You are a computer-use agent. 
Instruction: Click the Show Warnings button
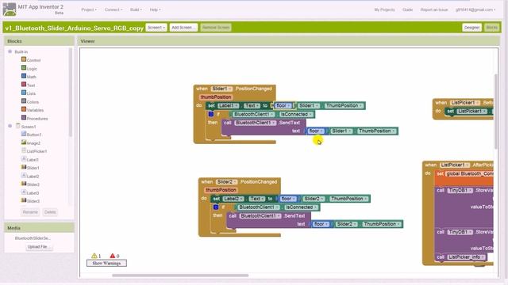(x=106, y=263)
